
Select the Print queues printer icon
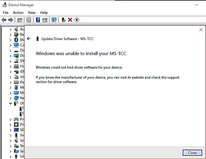pos(16,119)
